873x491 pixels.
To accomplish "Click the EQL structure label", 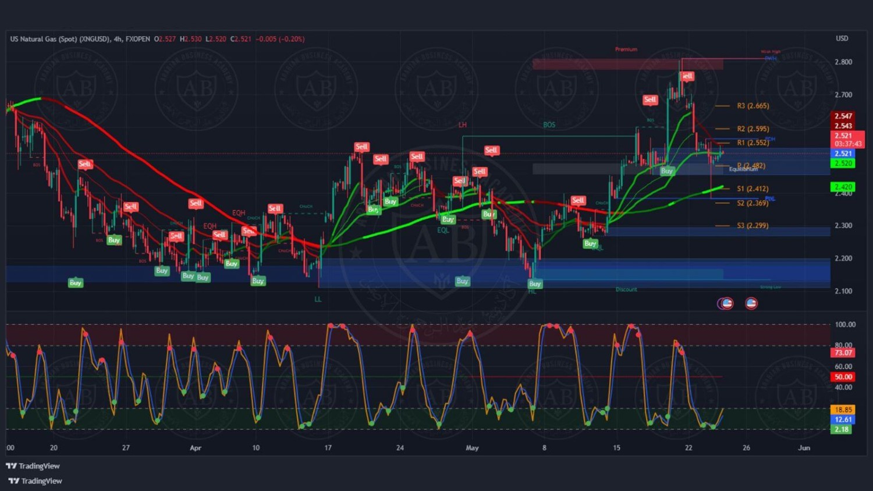I will pos(443,230).
